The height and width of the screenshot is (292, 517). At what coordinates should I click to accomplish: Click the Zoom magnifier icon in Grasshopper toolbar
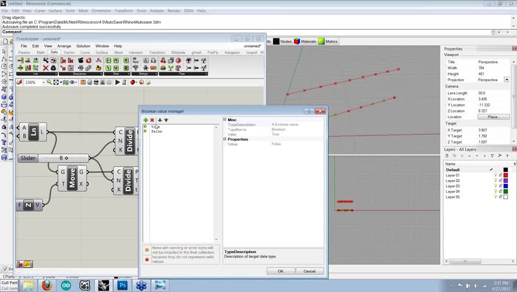click(49, 82)
